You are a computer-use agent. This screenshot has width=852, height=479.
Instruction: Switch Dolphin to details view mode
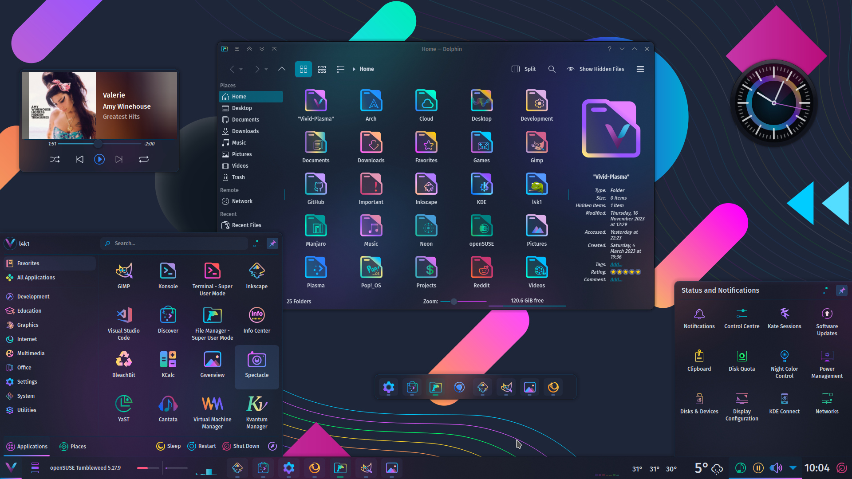341,69
